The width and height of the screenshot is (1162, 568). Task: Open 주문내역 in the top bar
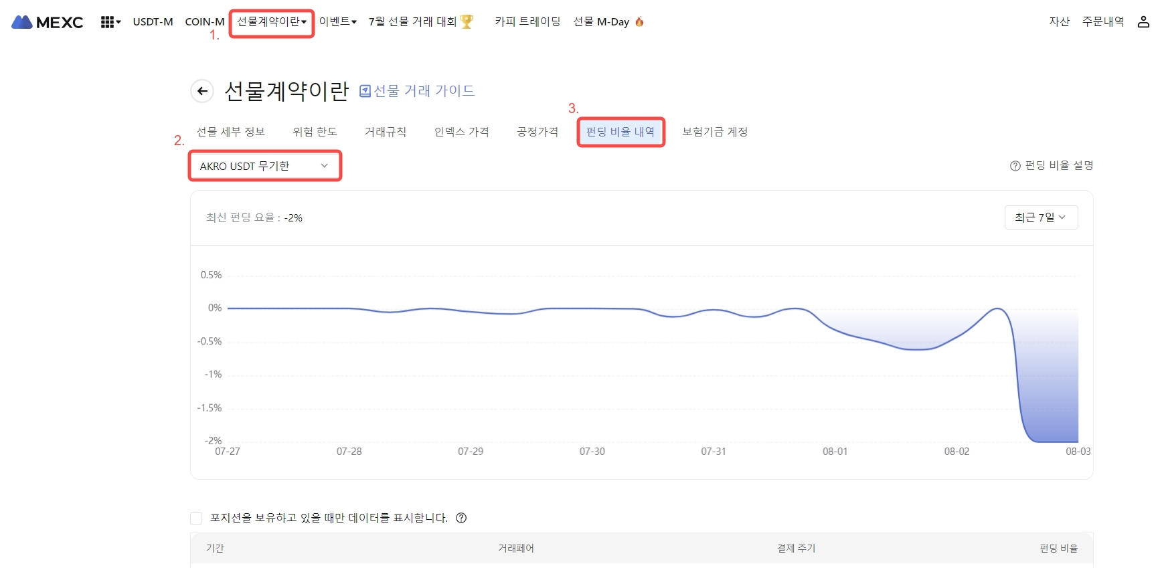(1102, 22)
